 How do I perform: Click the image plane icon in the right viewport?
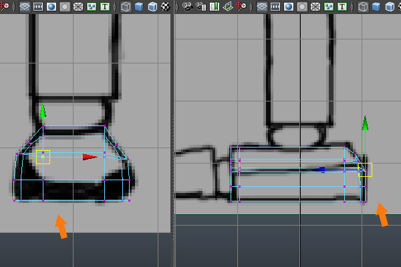click(227, 7)
